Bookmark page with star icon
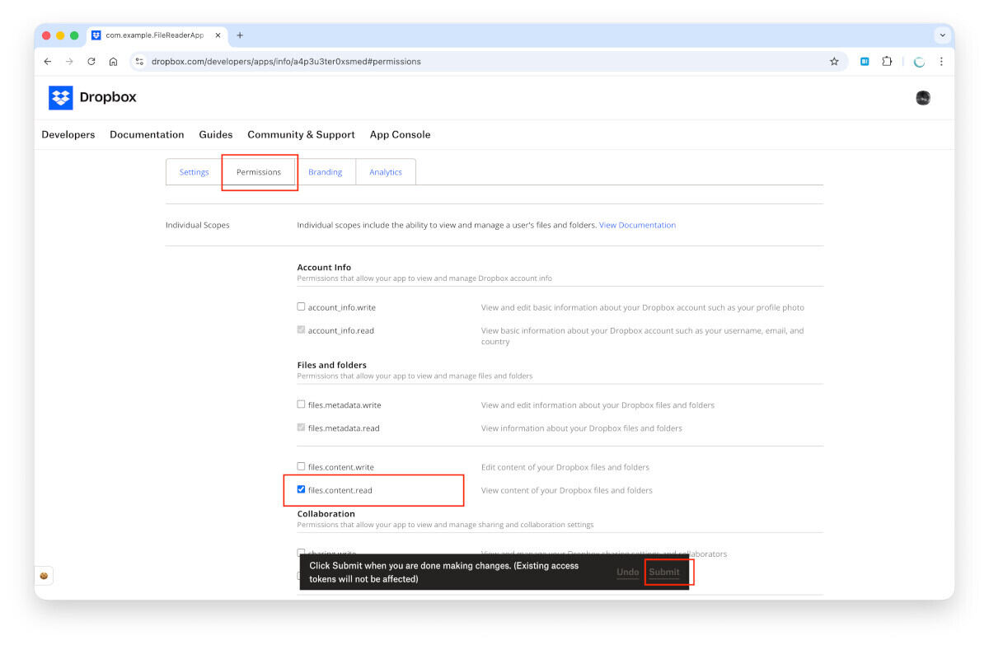This screenshot has width=989, height=645. 834,62
